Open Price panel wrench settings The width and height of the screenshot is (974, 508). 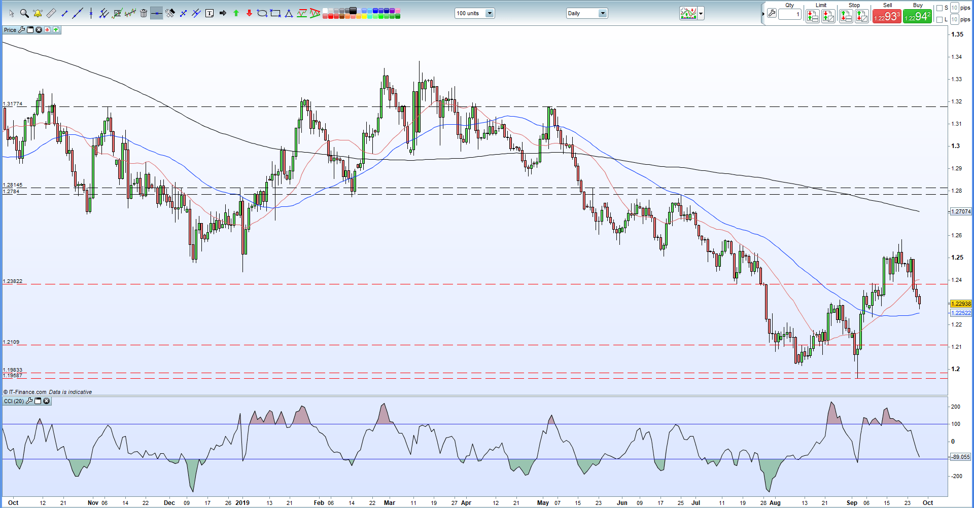[x=21, y=30]
